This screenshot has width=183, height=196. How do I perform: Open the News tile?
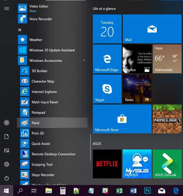137,89
